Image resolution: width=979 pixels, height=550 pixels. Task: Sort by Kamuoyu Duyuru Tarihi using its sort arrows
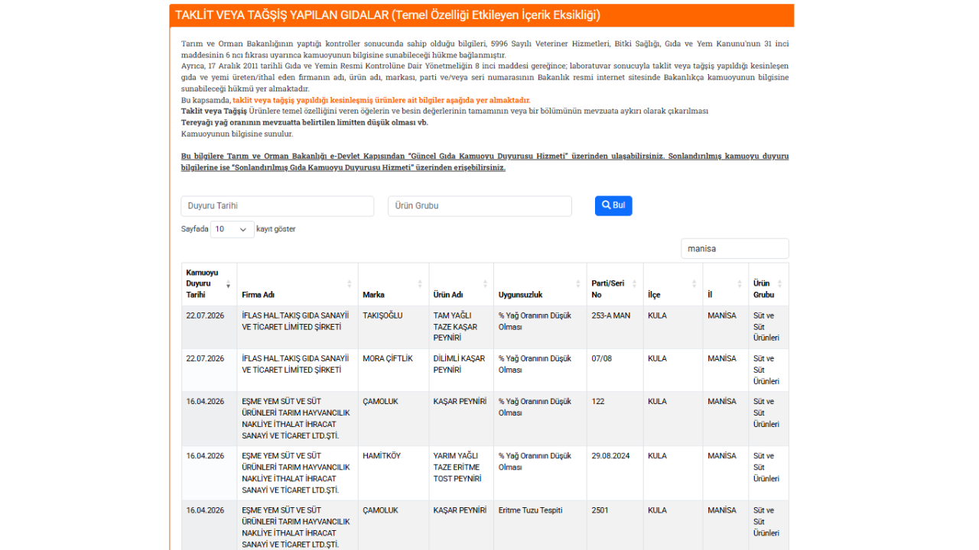pos(228,284)
